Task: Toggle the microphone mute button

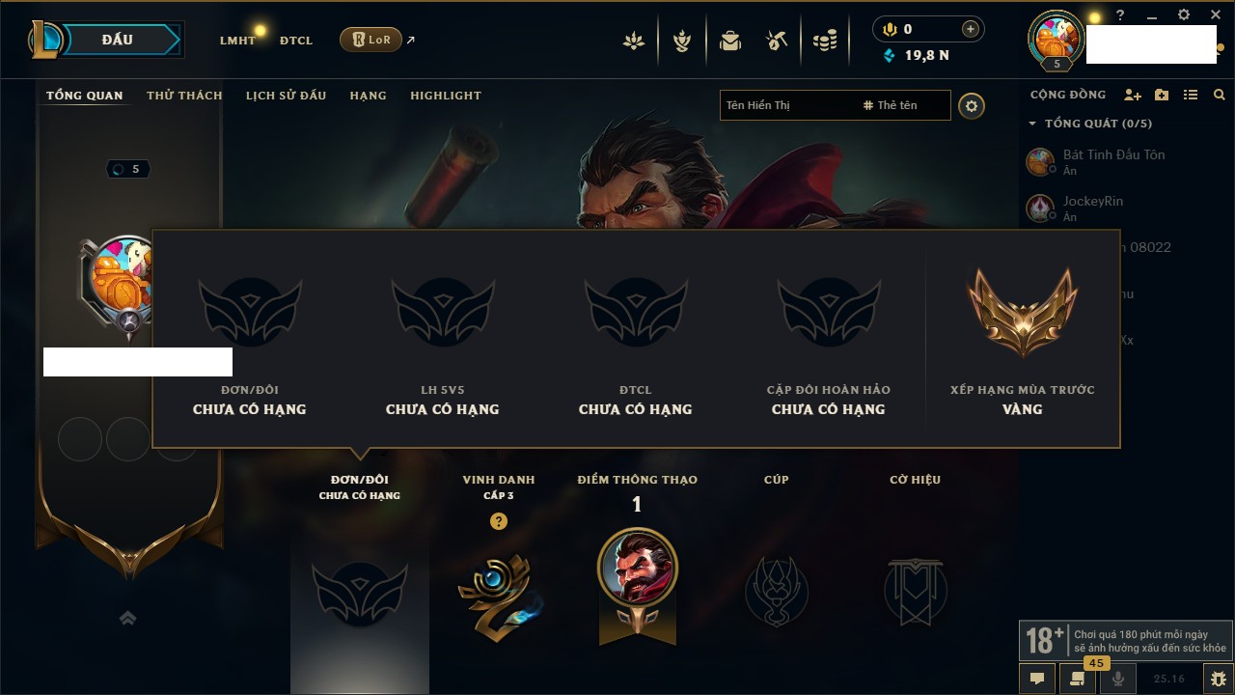Action: 1118,679
